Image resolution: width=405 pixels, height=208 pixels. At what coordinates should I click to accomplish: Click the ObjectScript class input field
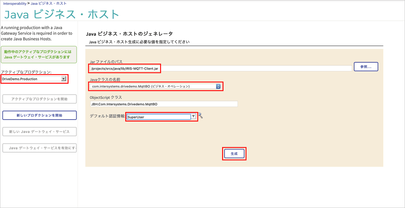tap(164, 104)
